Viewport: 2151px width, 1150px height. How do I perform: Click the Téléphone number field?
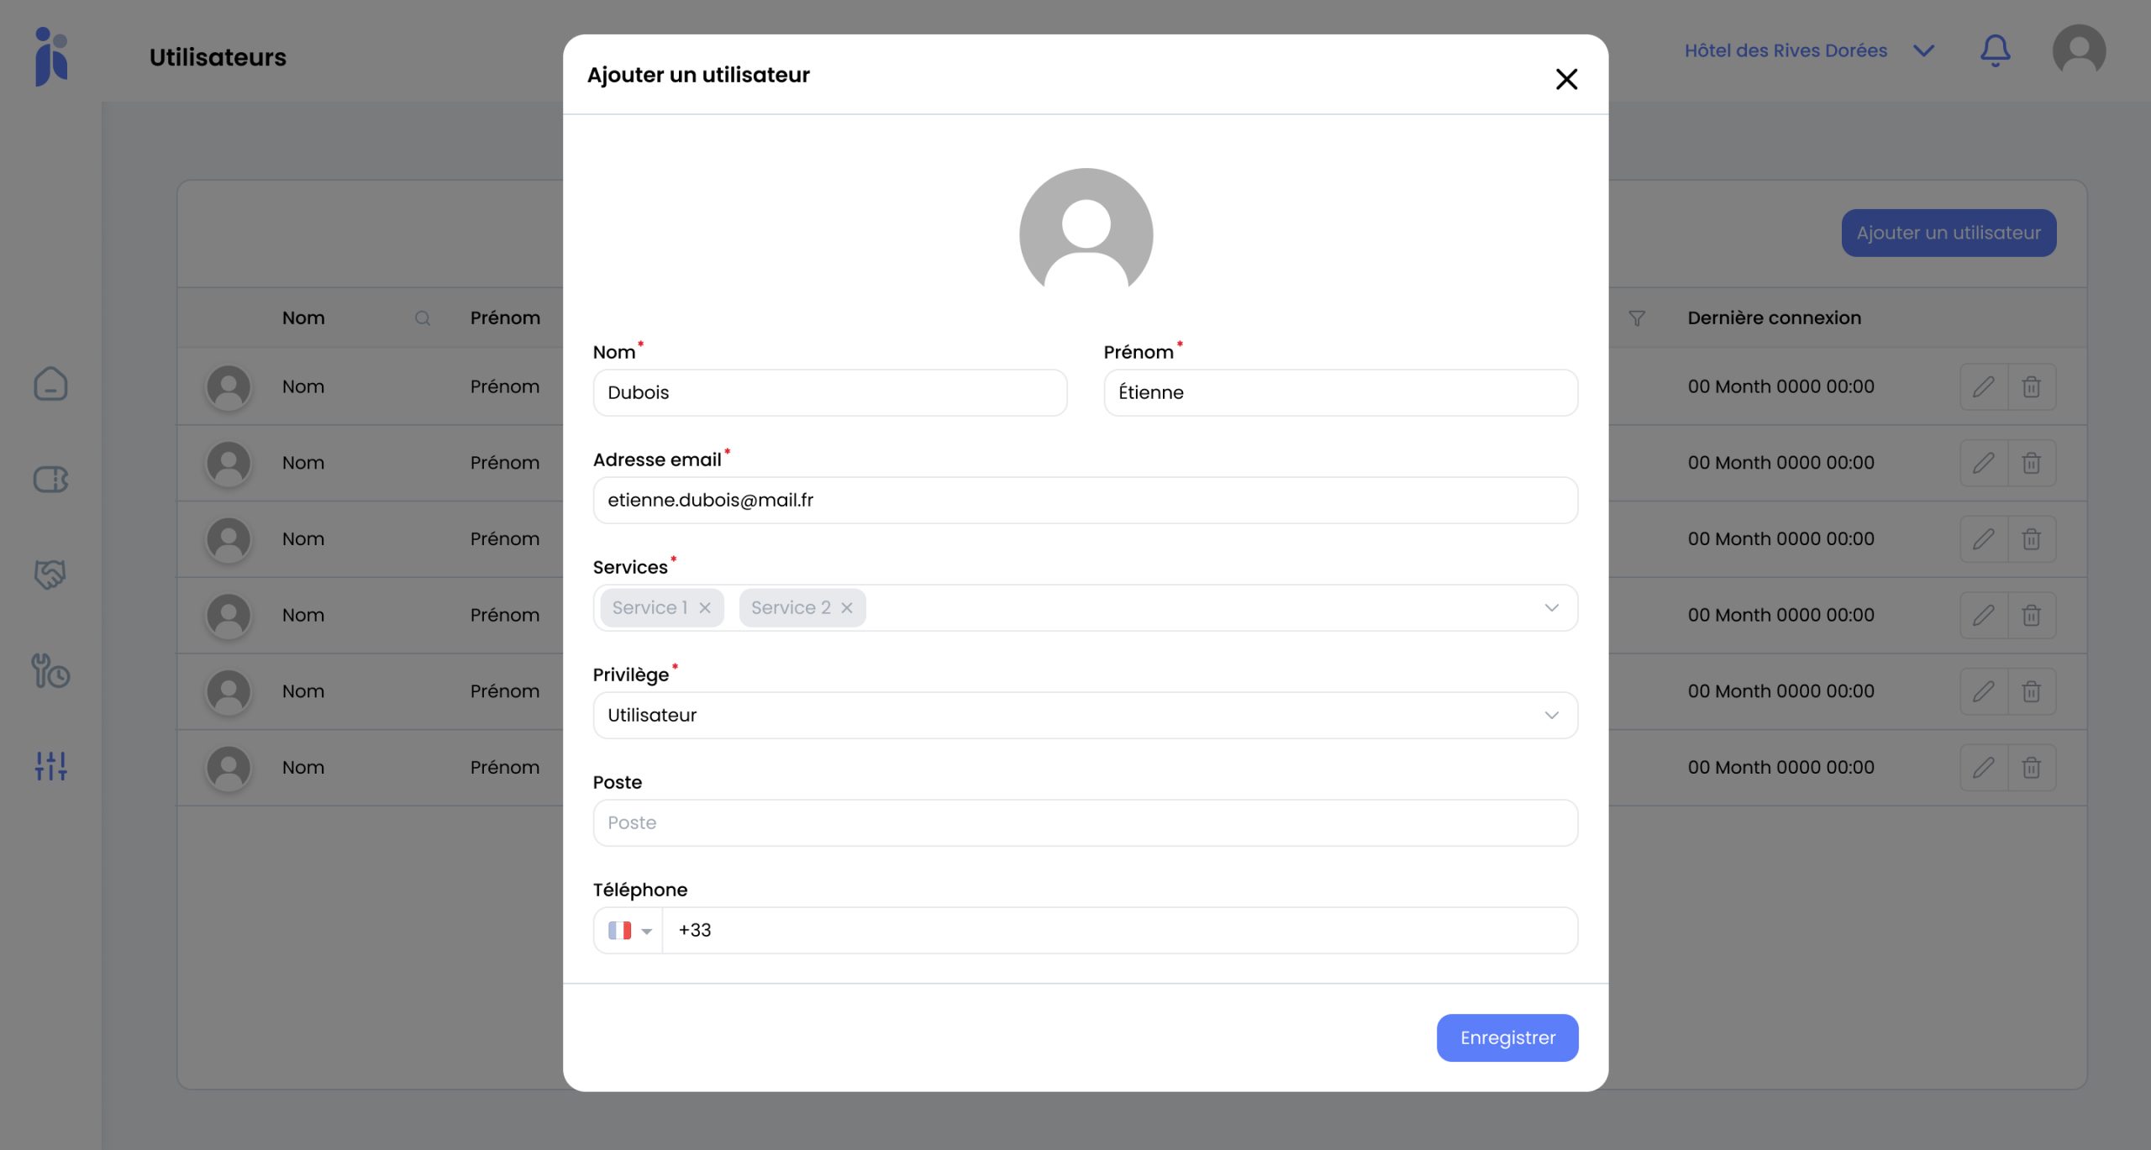point(1119,931)
